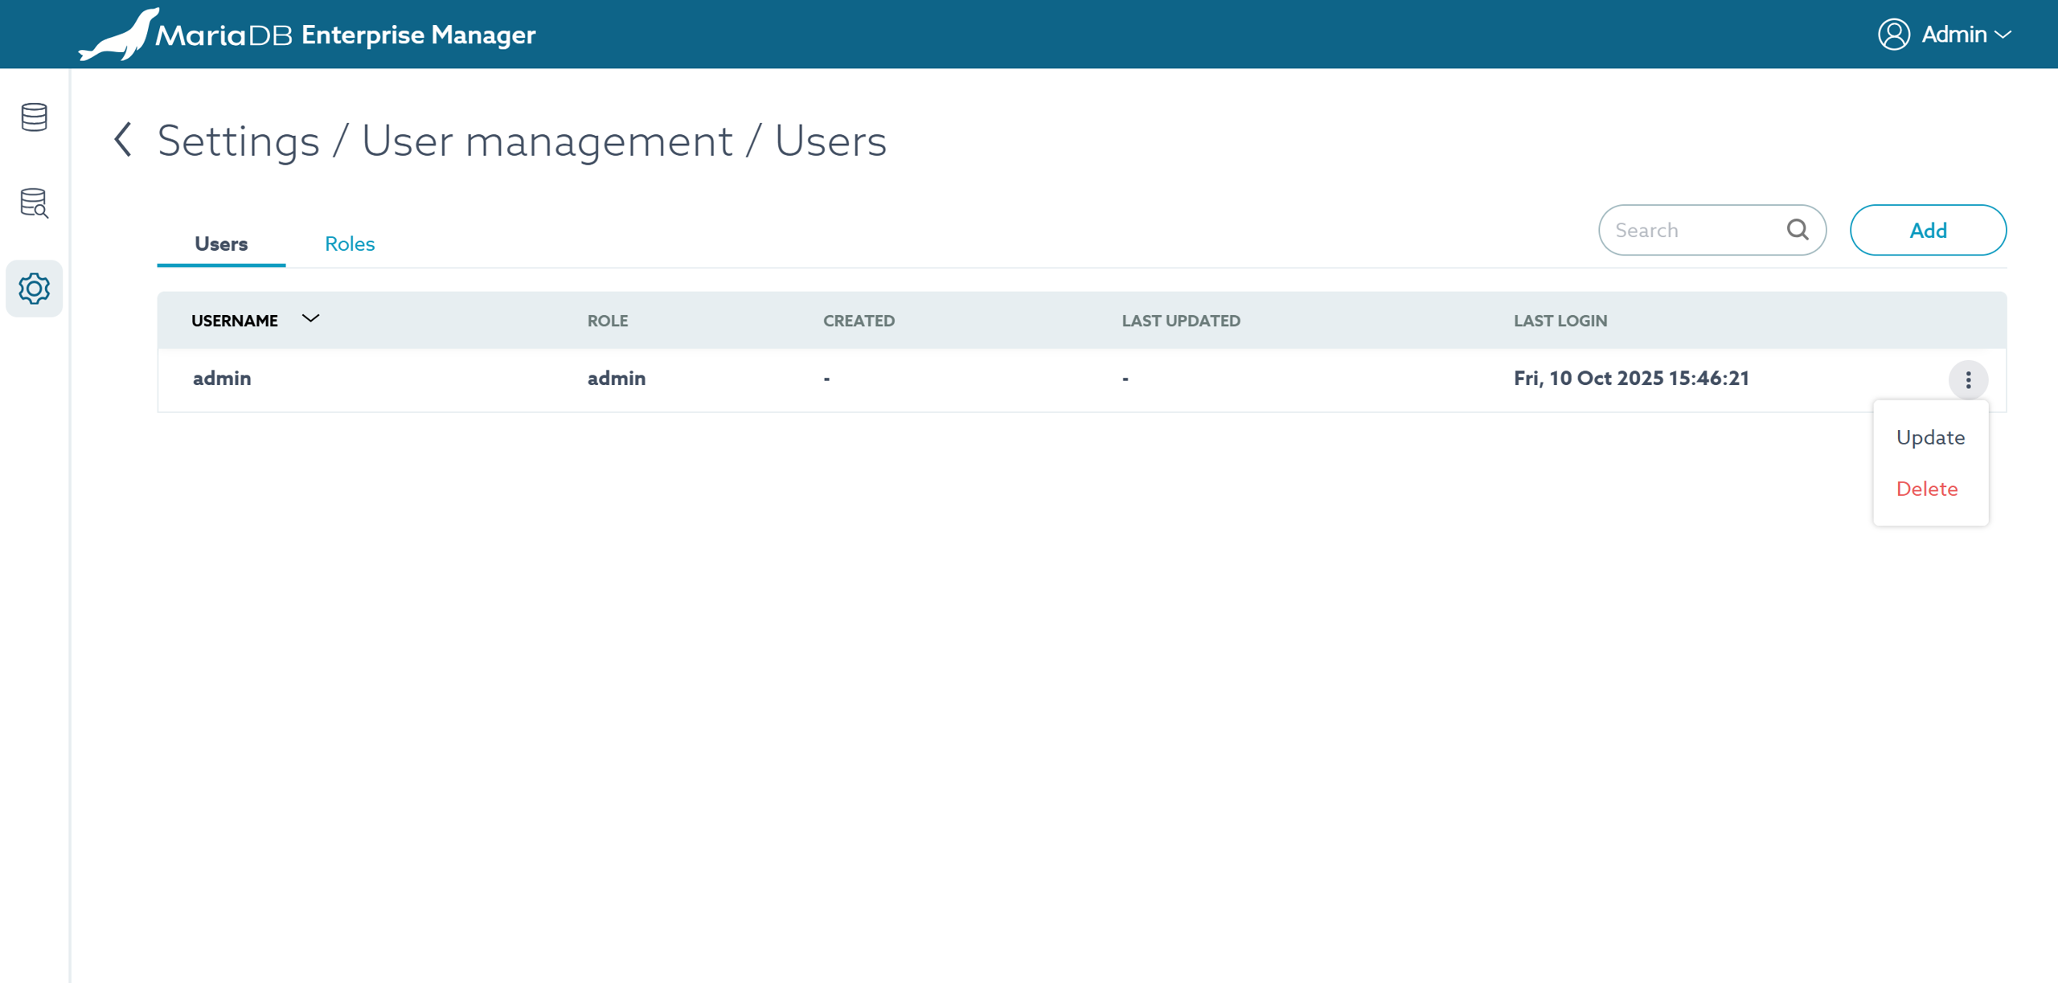Open the databases sidebar icon
This screenshot has width=2058, height=983.
34,117
